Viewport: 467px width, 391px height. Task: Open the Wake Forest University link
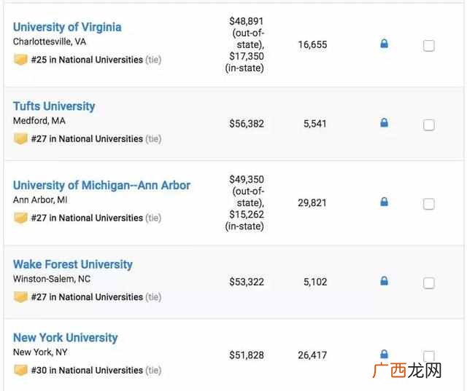73,264
